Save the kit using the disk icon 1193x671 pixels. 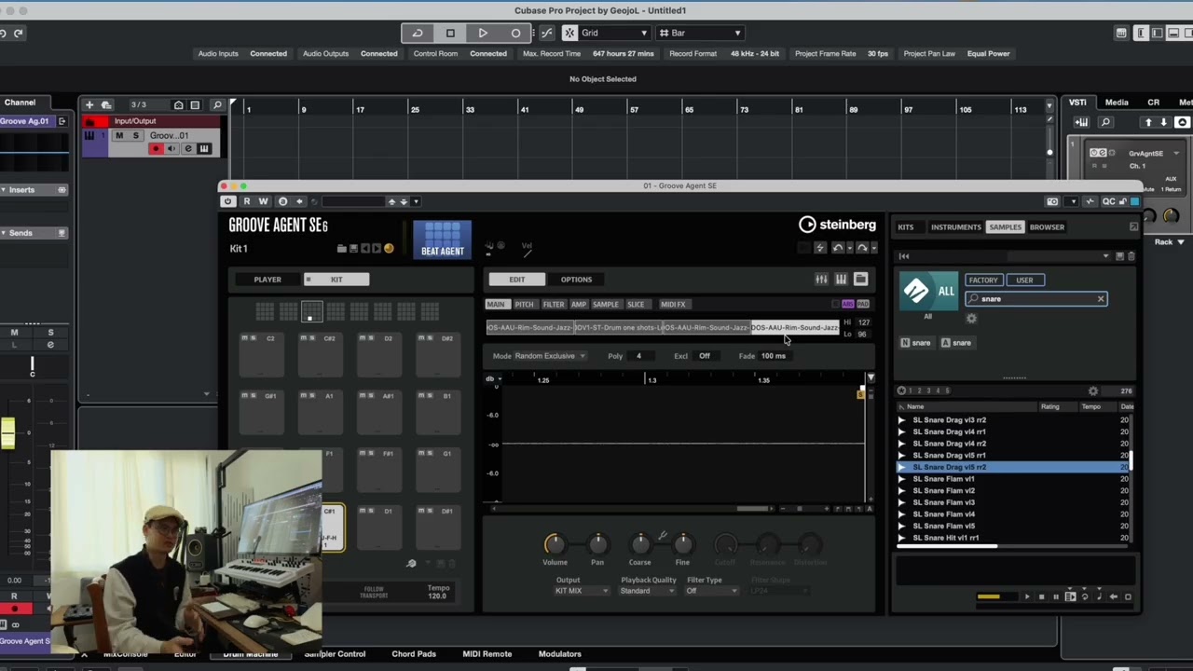point(353,249)
